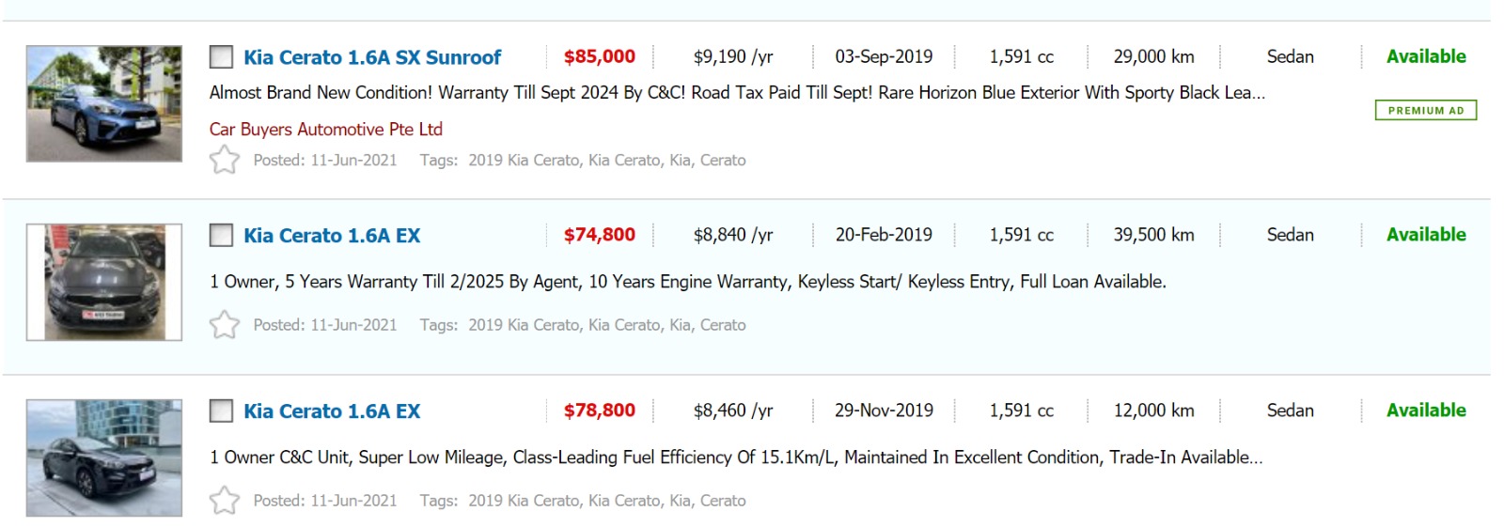Image resolution: width=1504 pixels, height=527 pixels.
Task: Click the star under the $78,800 Cerato listing
Action: click(225, 501)
